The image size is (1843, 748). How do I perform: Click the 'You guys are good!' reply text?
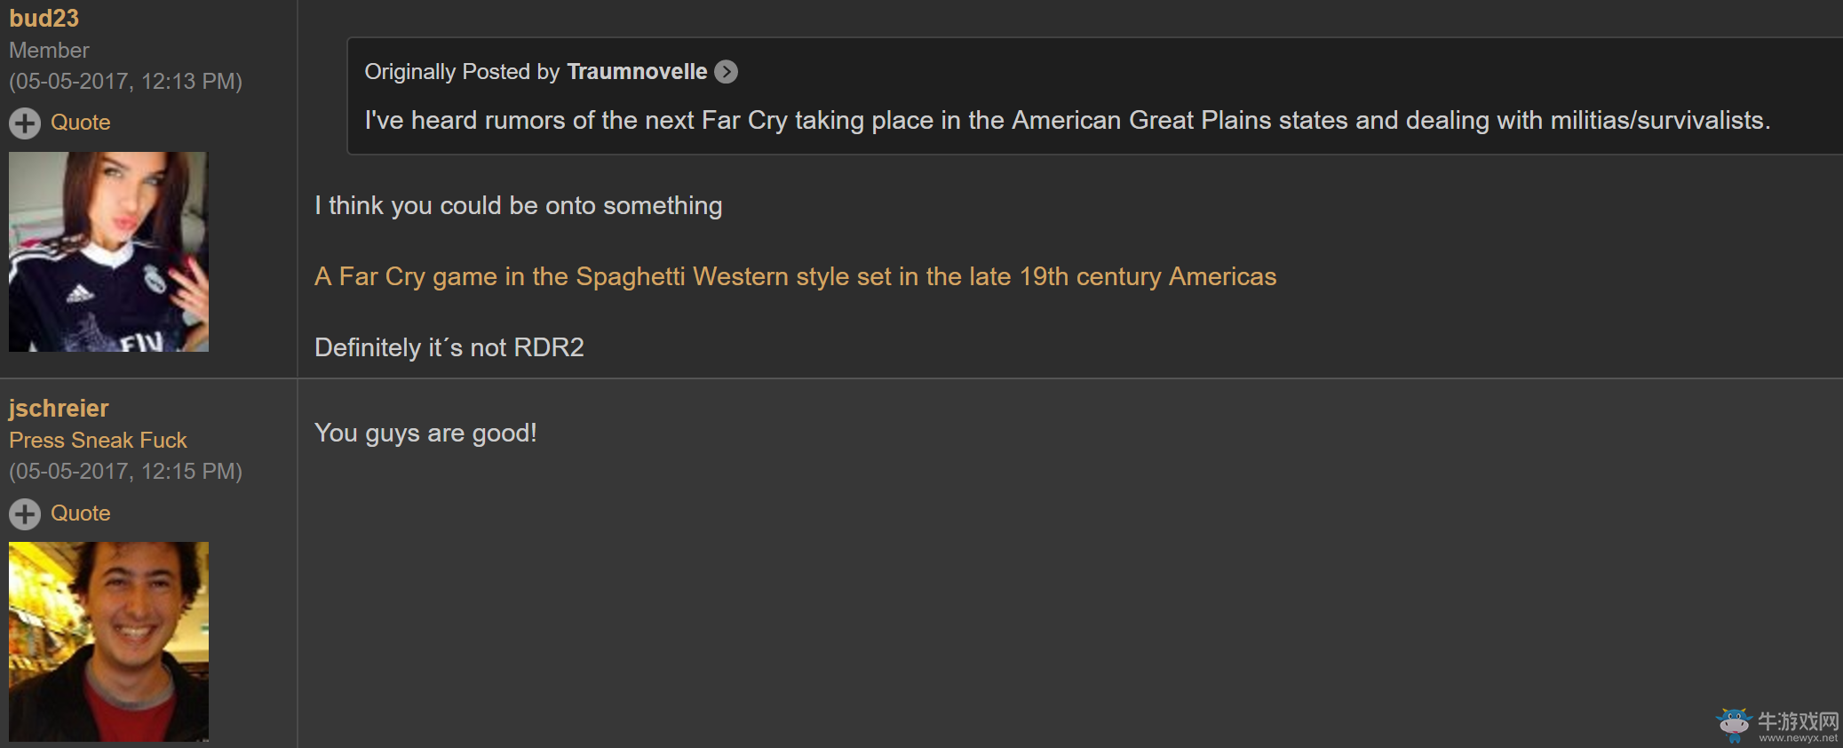click(425, 434)
